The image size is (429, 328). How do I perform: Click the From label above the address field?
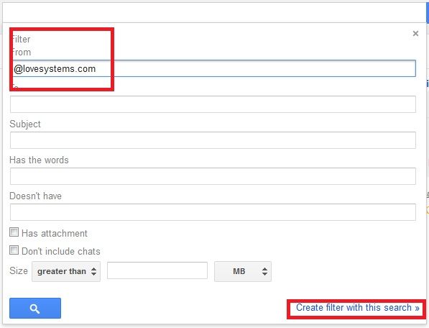(x=22, y=53)
